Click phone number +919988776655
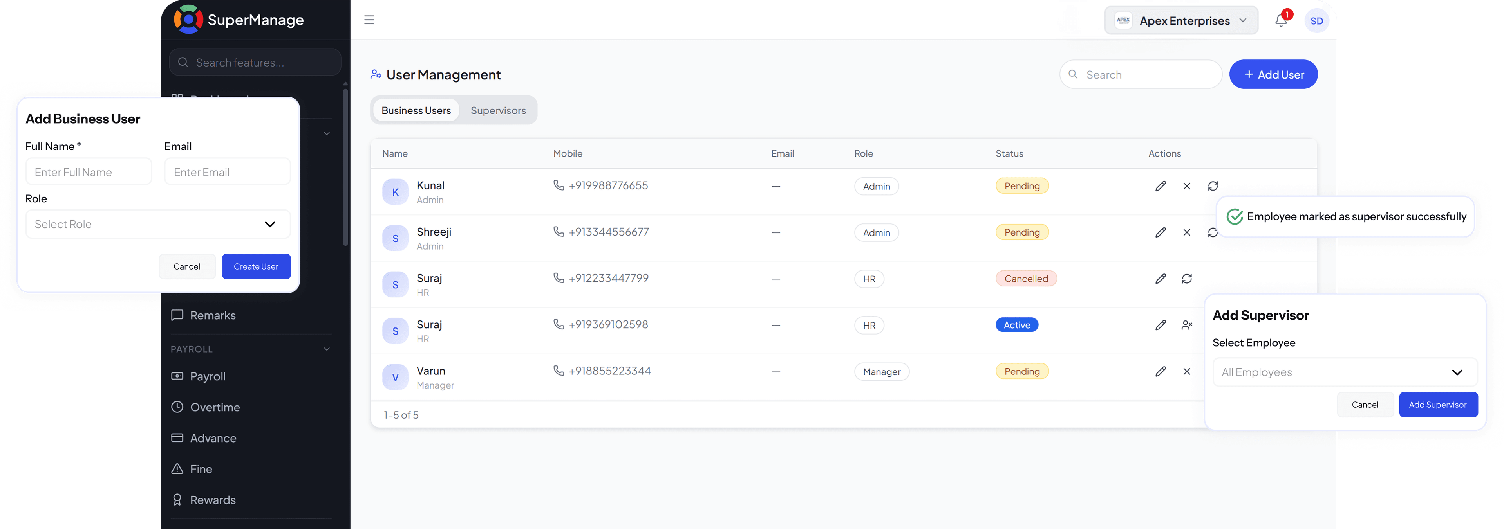The image size is (1504, 529). 608,185
